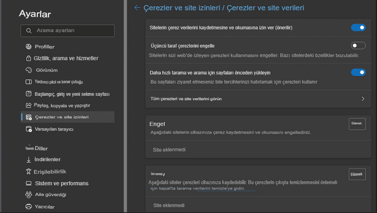Click the İndirilenler download arrow icon
377x213 pixels.
pyautogui.click(x=29, y=159)
